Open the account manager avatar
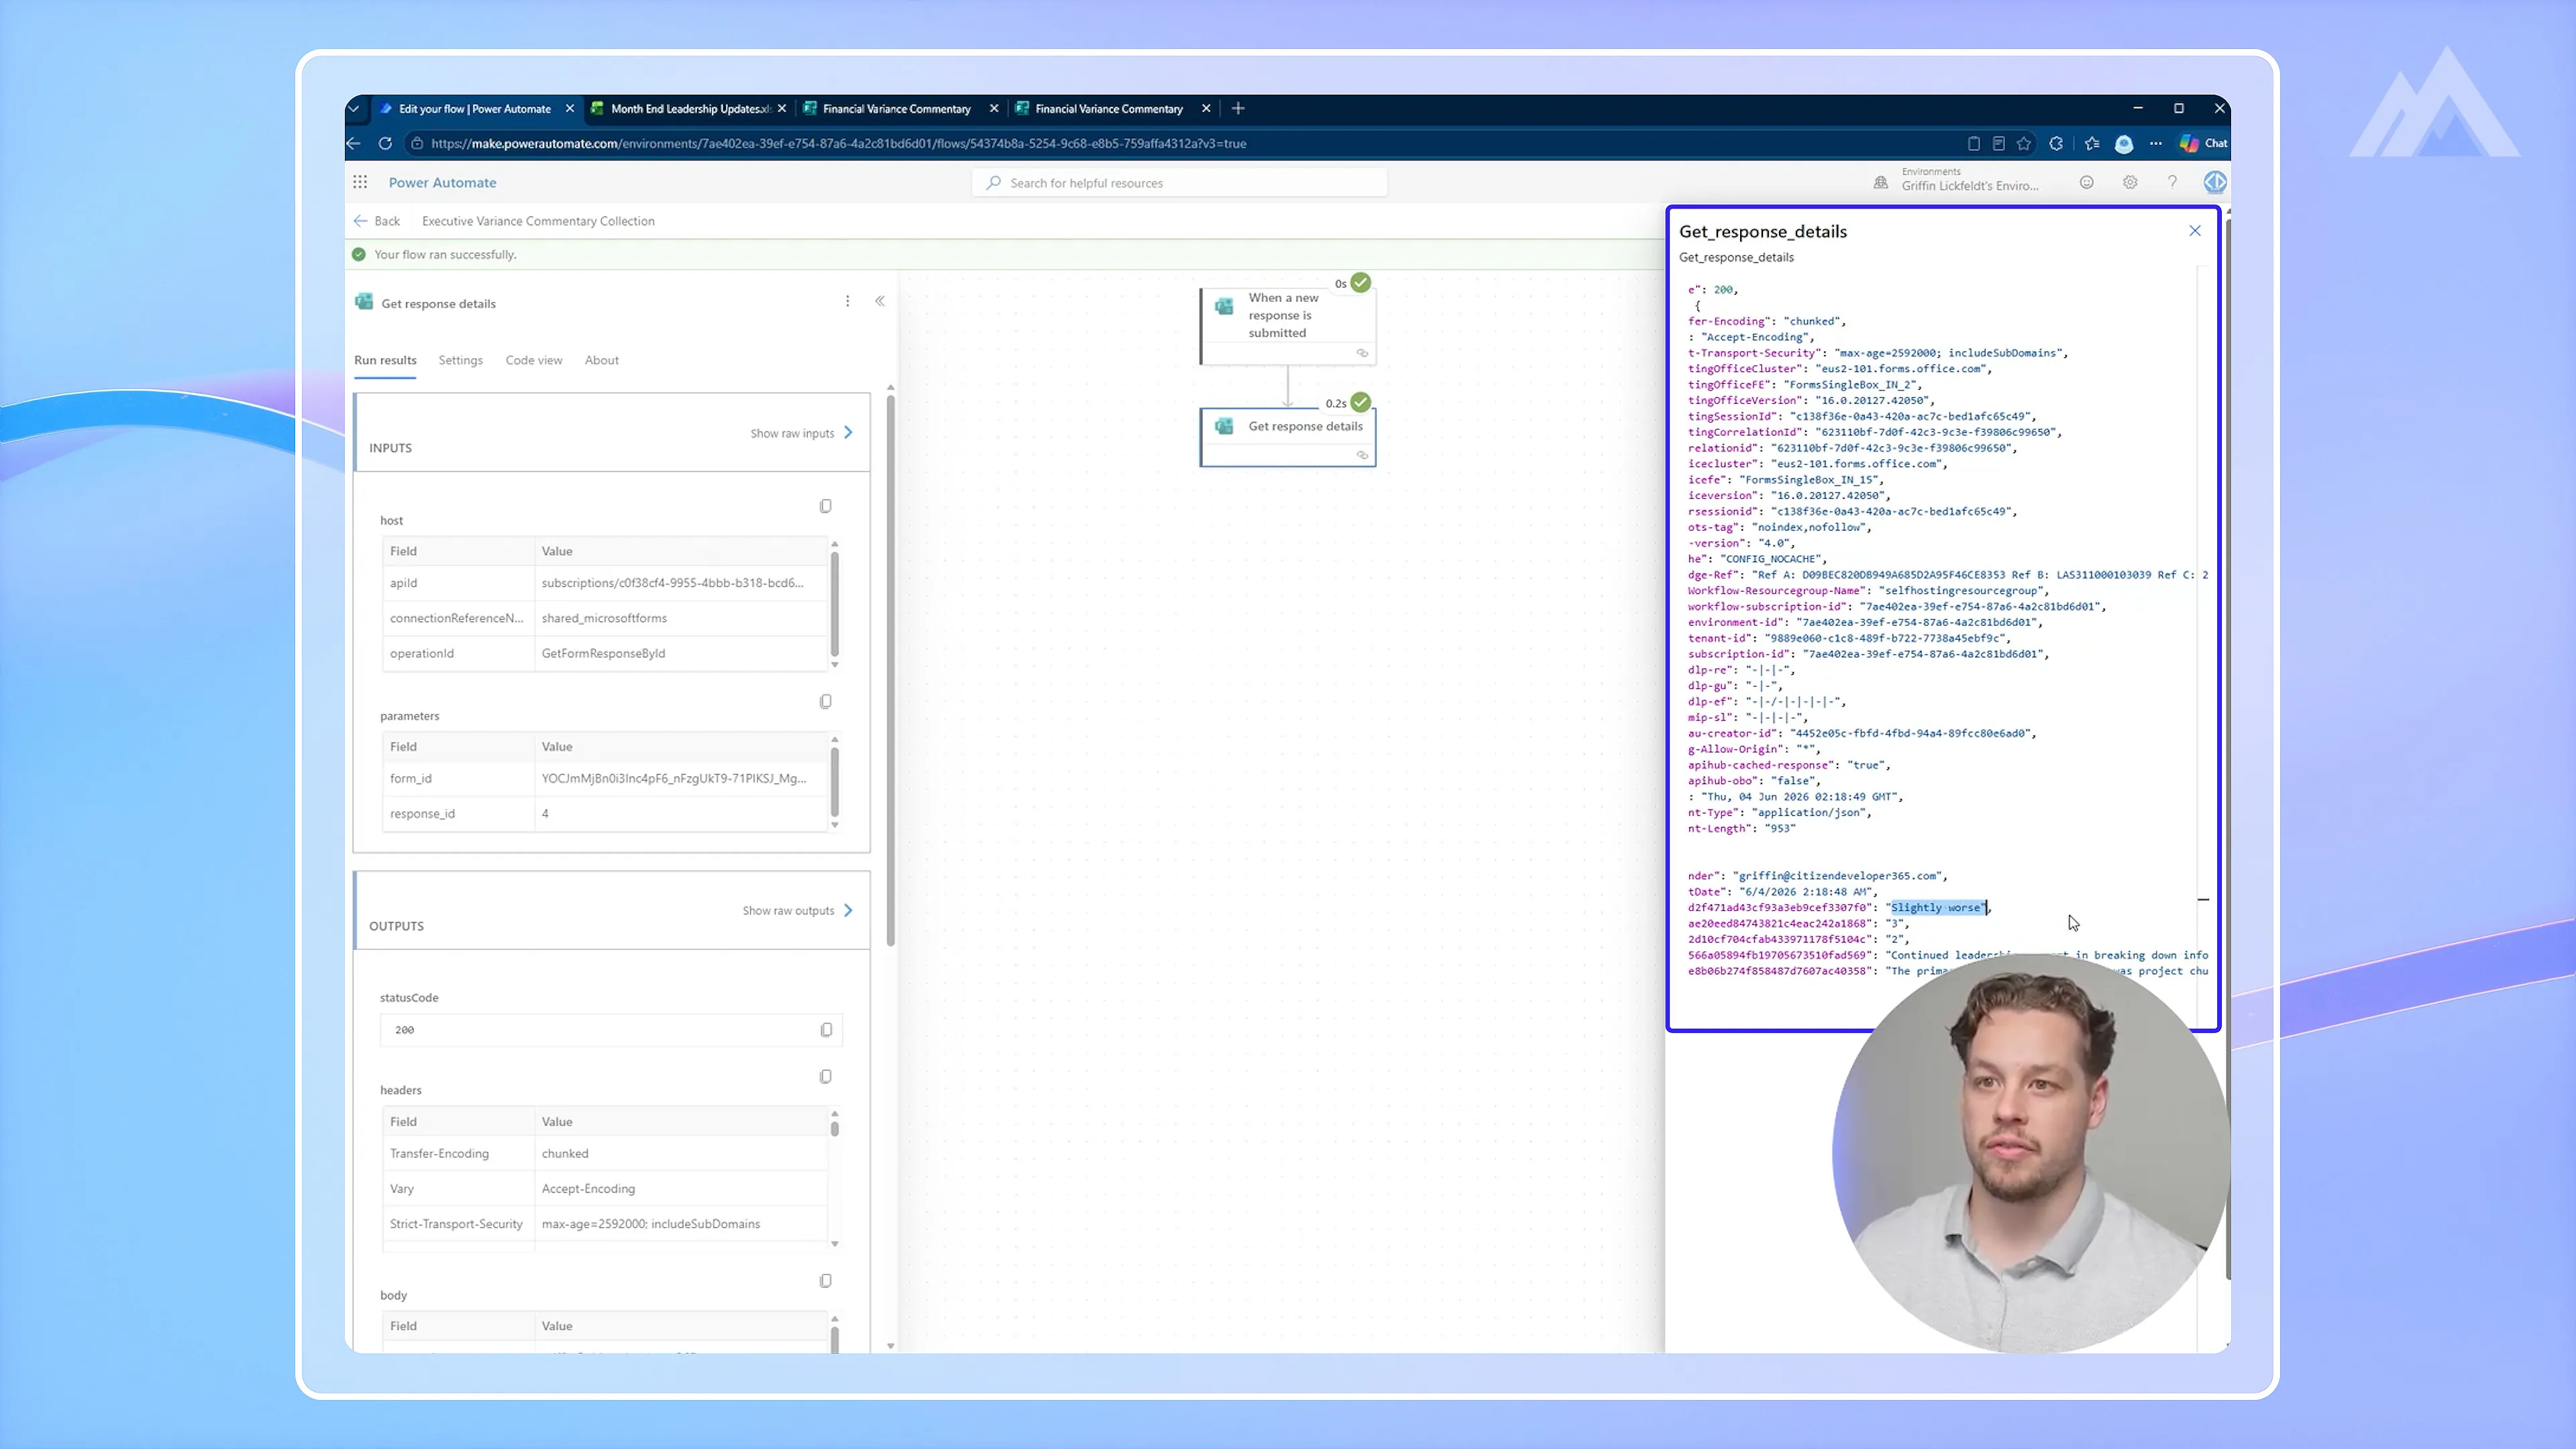 pos(2215,182)
